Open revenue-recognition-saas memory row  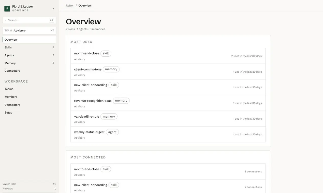click(168, 103)
